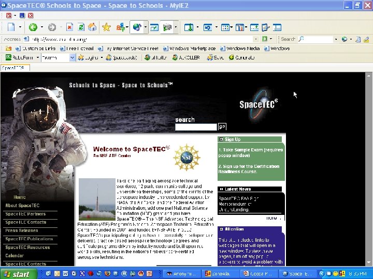
Task: Open the Windows start menu
Action: tap(19, 274)
